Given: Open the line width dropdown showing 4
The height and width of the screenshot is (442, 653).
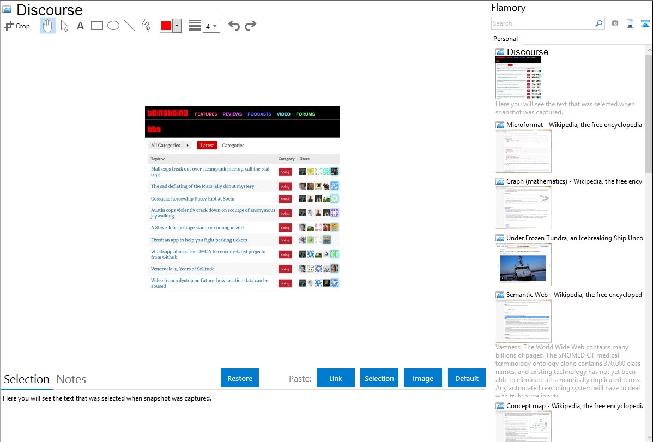Looking at the screenshot, I should click(x=211, y=26).
